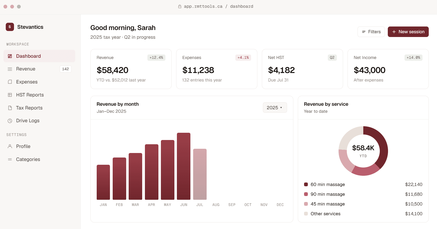Click the 45 min massage color swatch
Viewport: 437px width, 229px height.
(x=306, y=204)
